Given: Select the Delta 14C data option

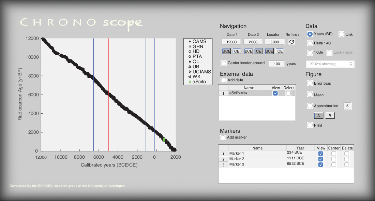Looking at the screenshot, I should tap(310, 43).
